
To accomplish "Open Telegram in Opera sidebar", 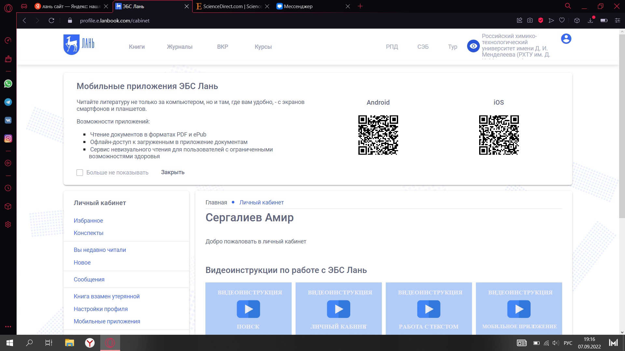I will 8,102.
